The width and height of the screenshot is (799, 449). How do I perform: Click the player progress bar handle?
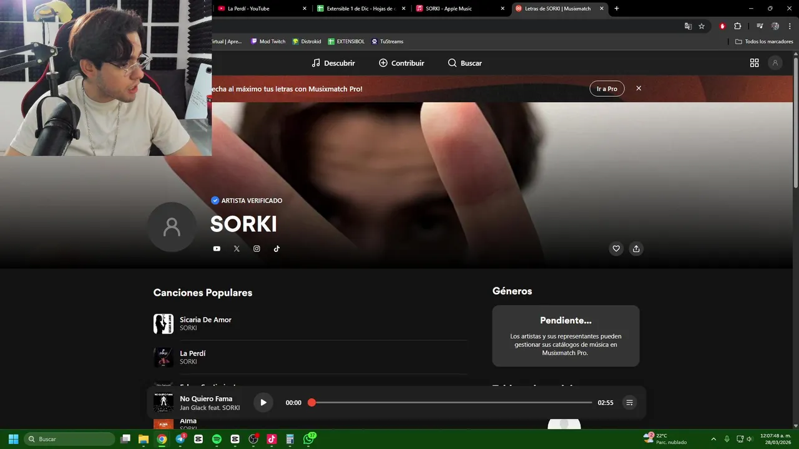coord(311,403)
